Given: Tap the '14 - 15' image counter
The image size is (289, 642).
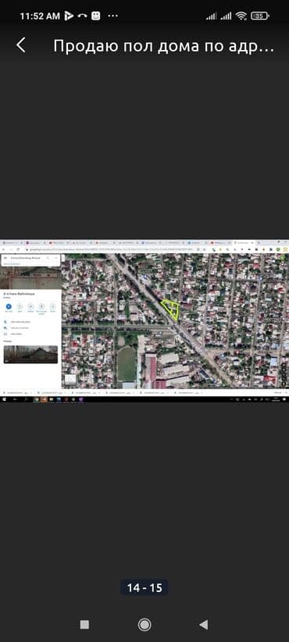Looking at the screenshot, I should point(144,587).
